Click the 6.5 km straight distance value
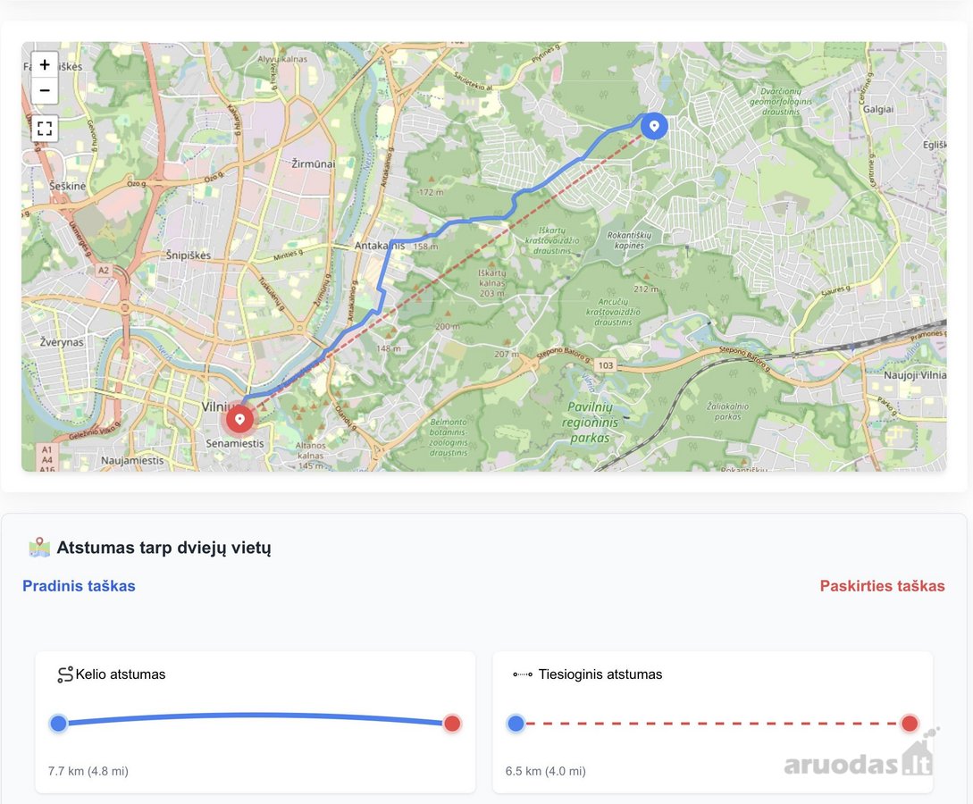 click(x=545, y=771)
